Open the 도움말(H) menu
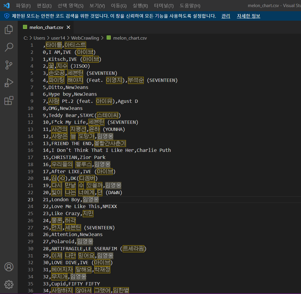The height and width of the screenshot is (294, 301). coord(190,6)
